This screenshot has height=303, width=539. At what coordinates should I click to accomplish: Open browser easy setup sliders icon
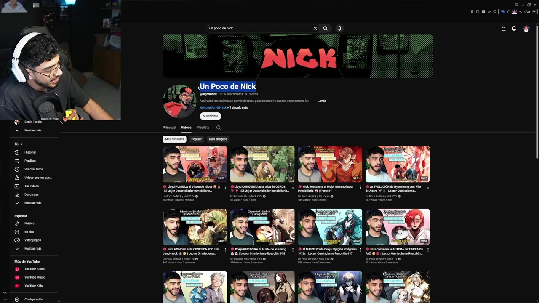pos(534,12)
